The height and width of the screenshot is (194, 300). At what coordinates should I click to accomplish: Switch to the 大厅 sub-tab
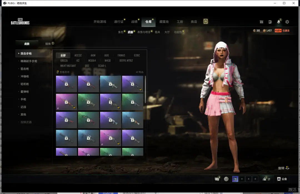[167, 32]
